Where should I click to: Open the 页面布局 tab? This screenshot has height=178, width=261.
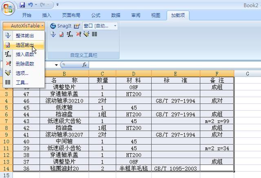click(71, 15)
